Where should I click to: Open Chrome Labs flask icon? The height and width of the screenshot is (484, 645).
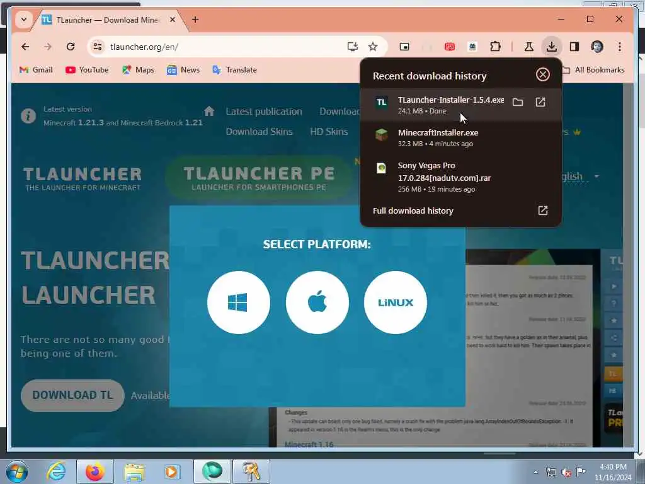tap(528, 47)
